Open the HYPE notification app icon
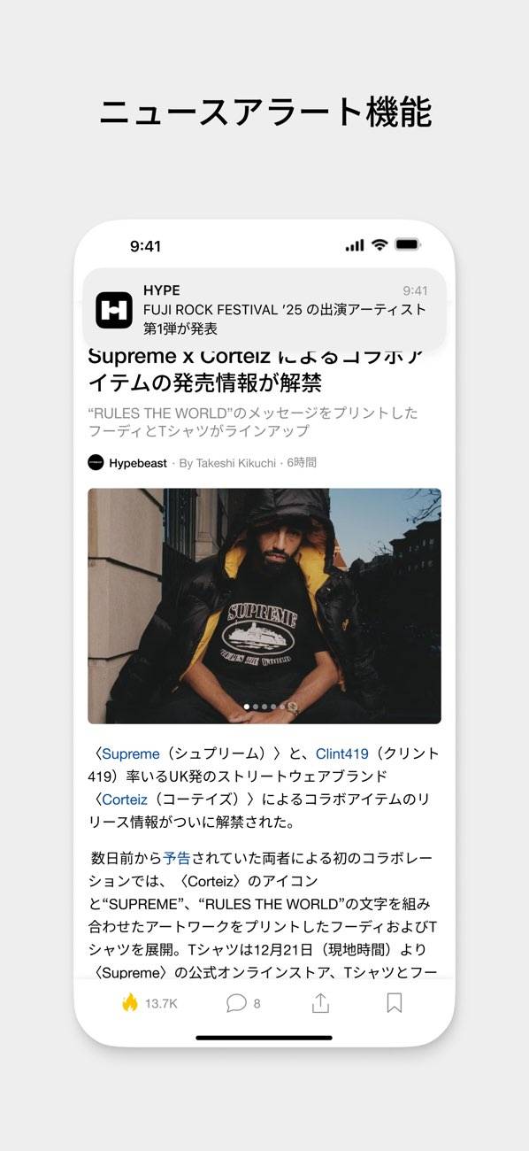The height and width of the screenshot is (1151, 529). click(x=114, y=310)
